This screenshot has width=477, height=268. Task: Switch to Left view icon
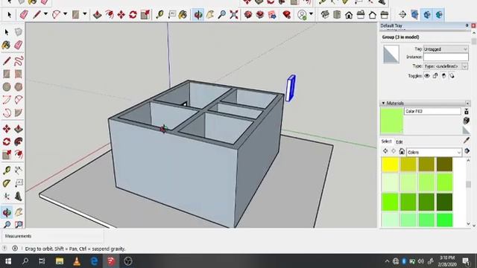click(x=385, y=15)
